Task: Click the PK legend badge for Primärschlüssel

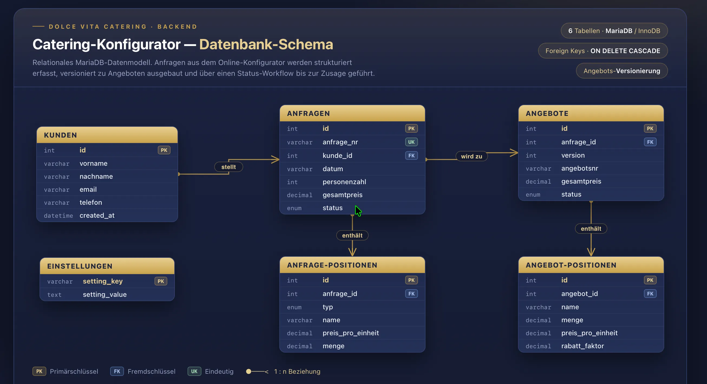Action: click(x=39, y=371)
